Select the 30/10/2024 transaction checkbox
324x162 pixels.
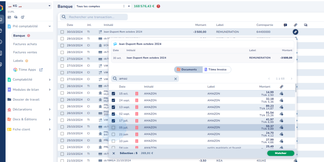point(62,32)
